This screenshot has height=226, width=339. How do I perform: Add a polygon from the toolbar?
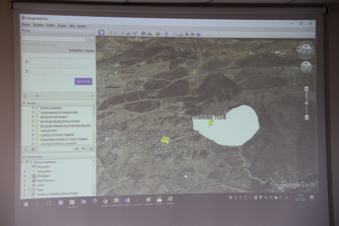click(116, 33)
